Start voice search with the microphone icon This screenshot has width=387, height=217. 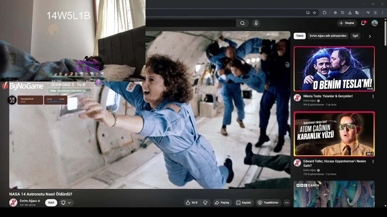coord(256,23)
